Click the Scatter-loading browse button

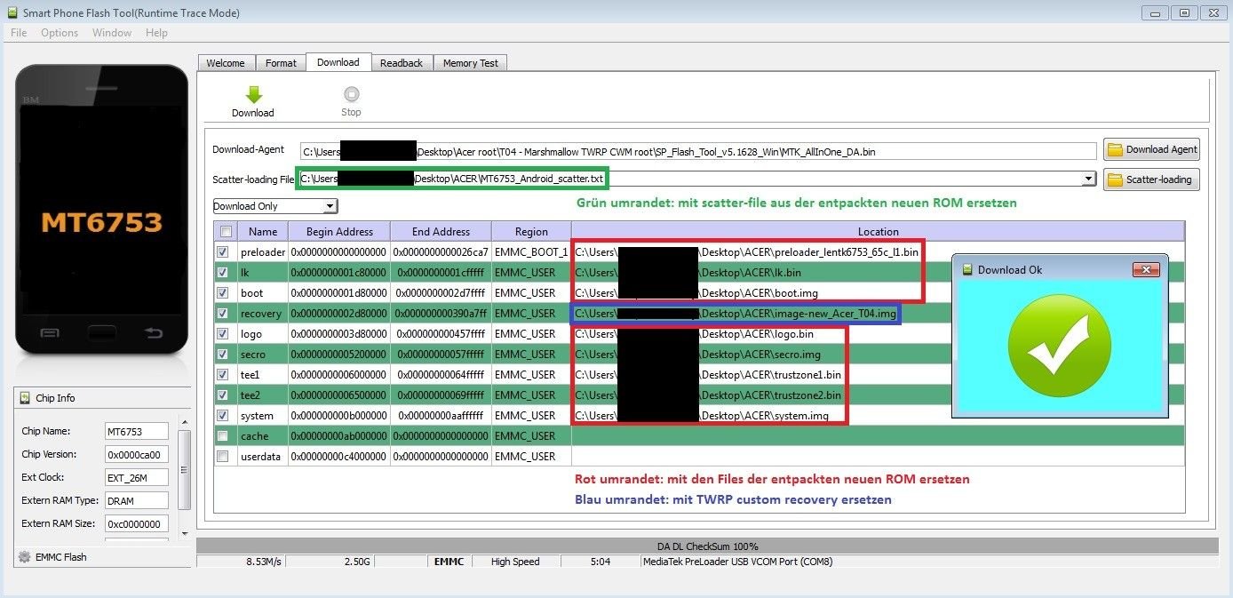(1152, 179)
